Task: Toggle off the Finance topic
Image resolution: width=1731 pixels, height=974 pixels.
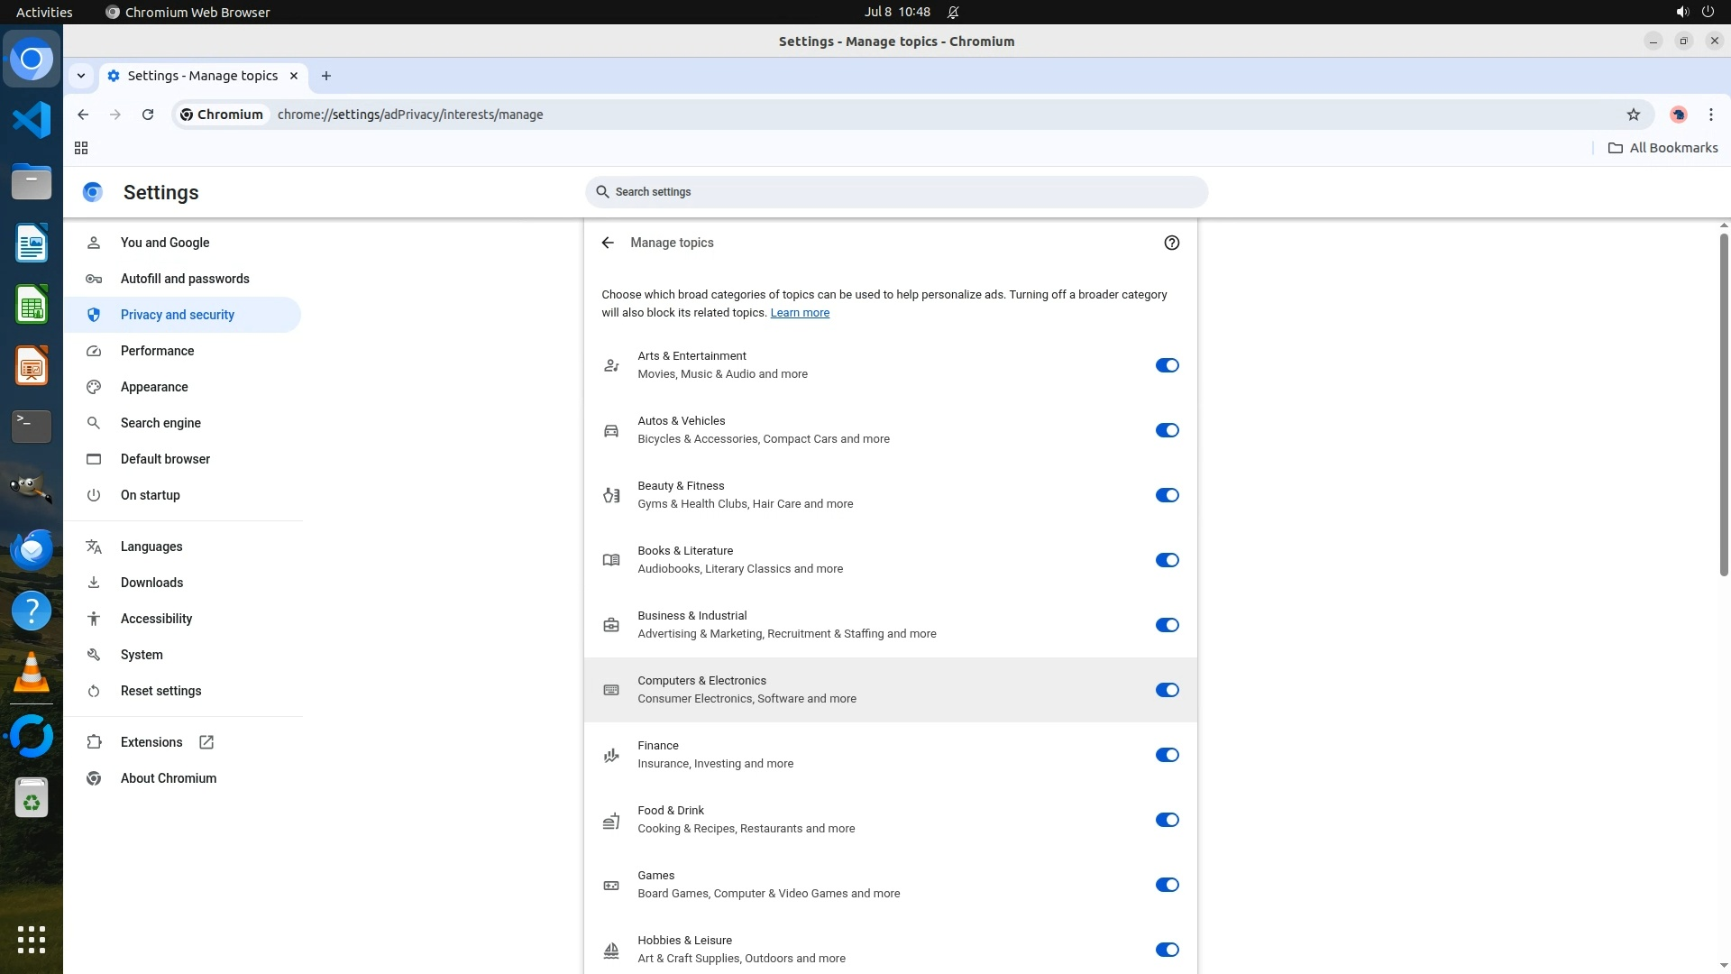Action: tap(1167, 755)
